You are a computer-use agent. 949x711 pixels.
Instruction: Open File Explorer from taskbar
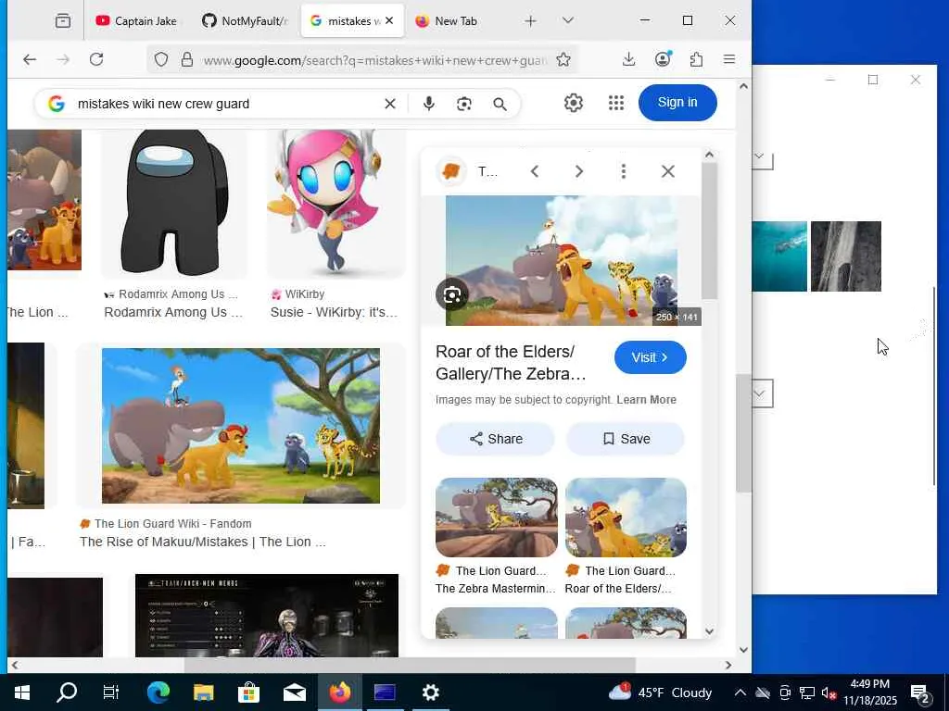203,692
